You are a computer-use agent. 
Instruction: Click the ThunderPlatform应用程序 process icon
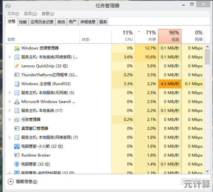tap(17, 75)
